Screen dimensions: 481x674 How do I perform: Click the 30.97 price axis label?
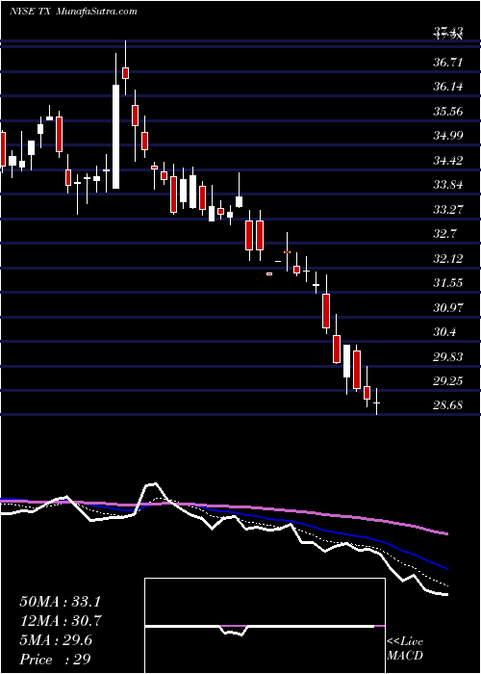[448, 308]
